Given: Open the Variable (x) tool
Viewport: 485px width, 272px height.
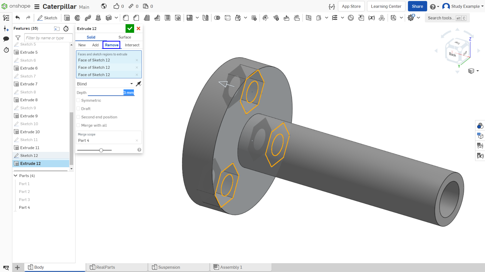Looking at the screenshot, I should [371, 18].
